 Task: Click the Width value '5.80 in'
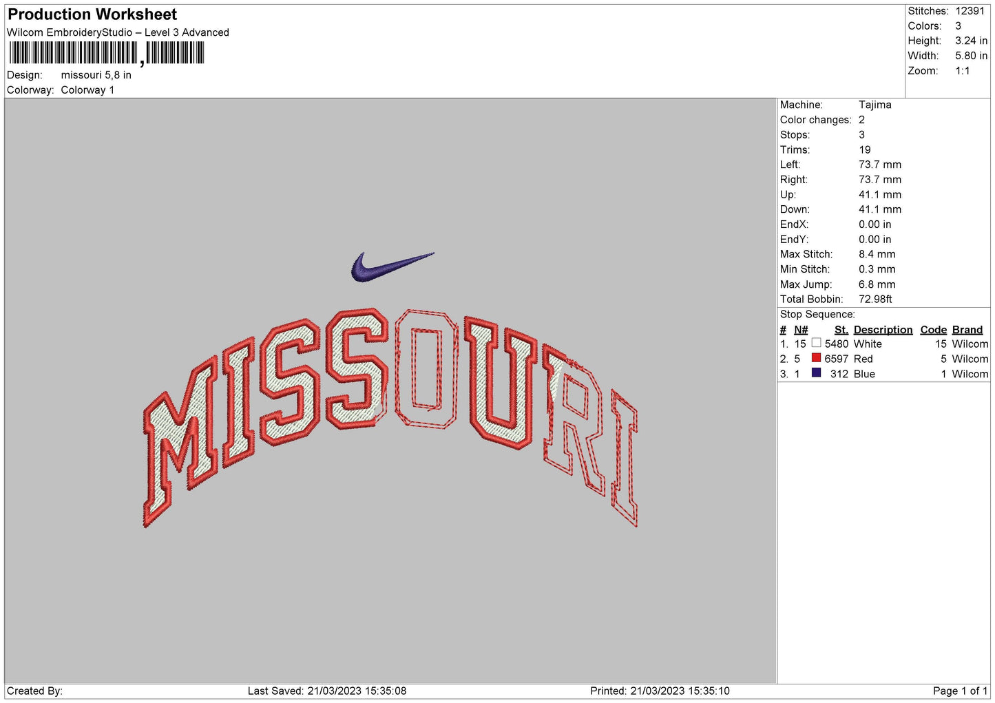coord(971,56)
